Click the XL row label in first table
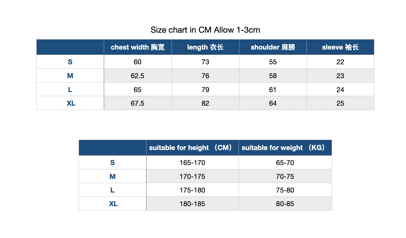This screenshot has width=406, height=238. pyautogui.click(x=70, y=103)
